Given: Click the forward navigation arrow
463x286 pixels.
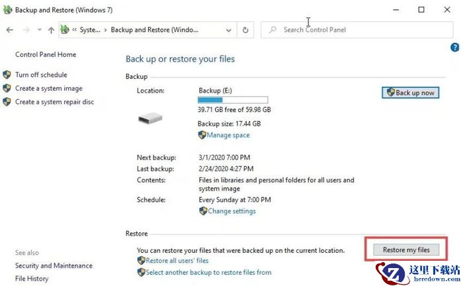Looking at the screenshot, I should 26,30.
